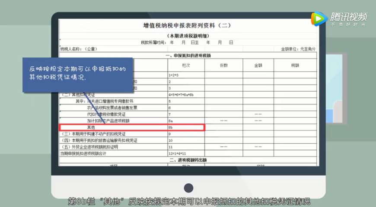Select the formula cell 4=5+6+7+8a+8b
The image size is (376, 207).
pos(186,95)
